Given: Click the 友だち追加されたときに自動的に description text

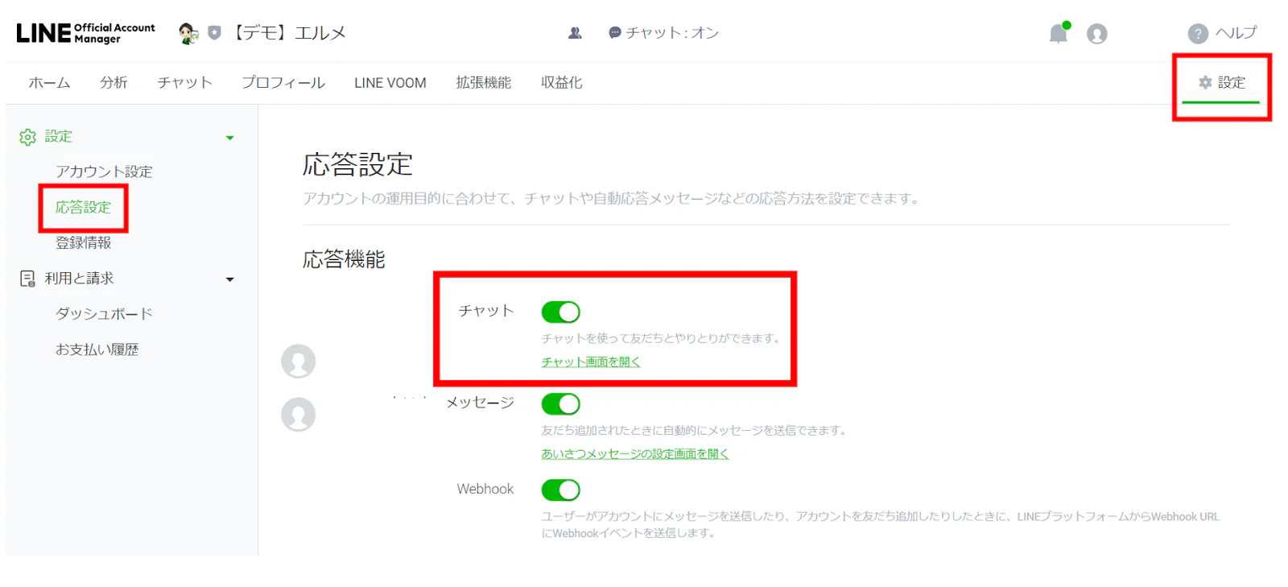Looking at the screenshot, I should pos(695,431).
